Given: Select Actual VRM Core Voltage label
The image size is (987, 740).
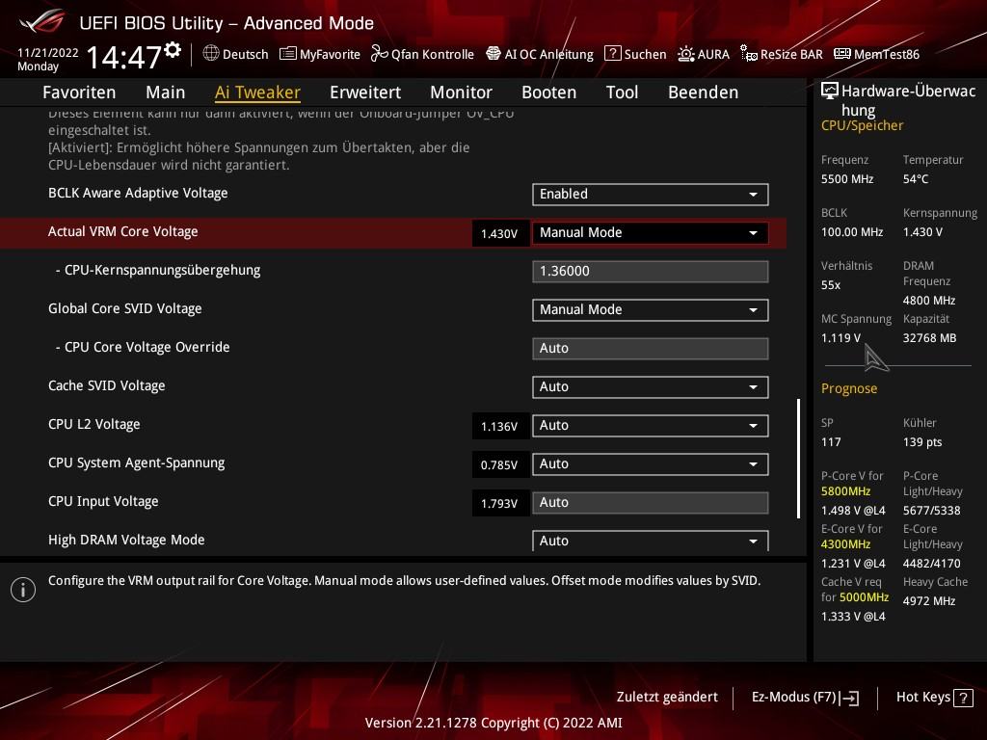Looking at the screenshot, I should click(x=122, y=231).
